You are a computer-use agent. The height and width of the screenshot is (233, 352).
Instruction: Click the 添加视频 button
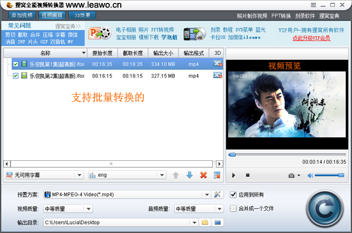(x=22, y=15)
